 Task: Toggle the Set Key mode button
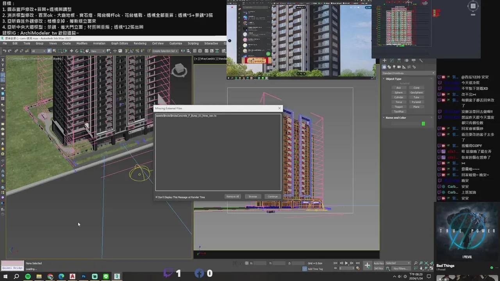(379, 268)
